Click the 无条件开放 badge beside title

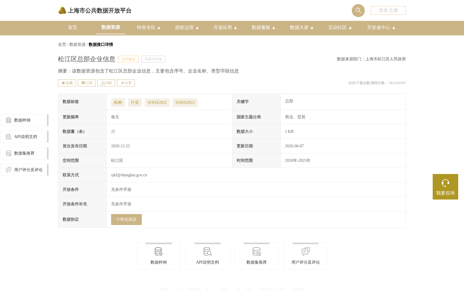pyautogui.click(x=153, y=59)
